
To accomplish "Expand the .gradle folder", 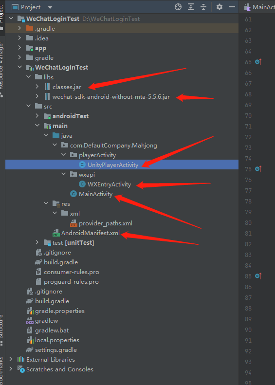I will pyautogui.click(x=19, y=29).
